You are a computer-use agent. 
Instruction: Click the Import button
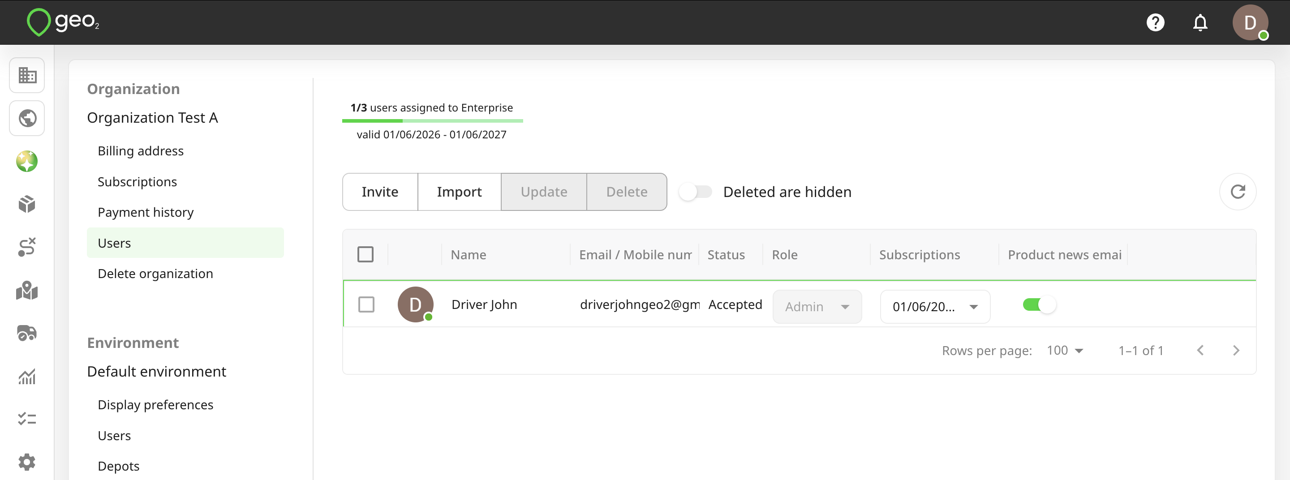[x=459, y=192]
